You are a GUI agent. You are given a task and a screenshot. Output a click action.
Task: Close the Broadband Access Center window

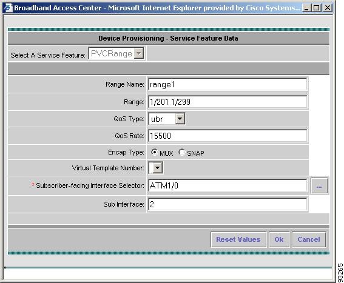click(328, 8)
